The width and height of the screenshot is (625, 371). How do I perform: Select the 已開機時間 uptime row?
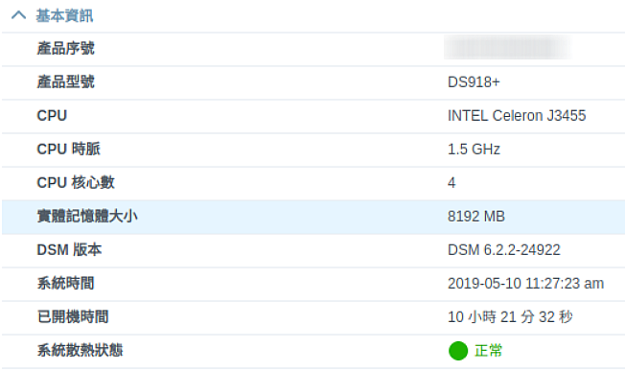click(x=313, y=317)
